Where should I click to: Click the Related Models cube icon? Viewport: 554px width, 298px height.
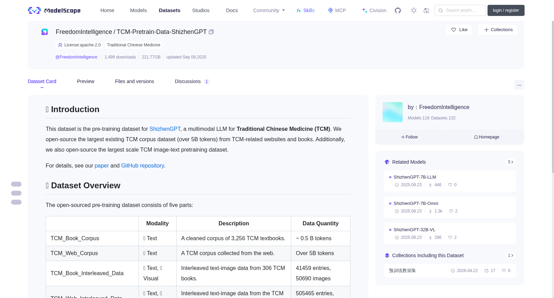387,162
